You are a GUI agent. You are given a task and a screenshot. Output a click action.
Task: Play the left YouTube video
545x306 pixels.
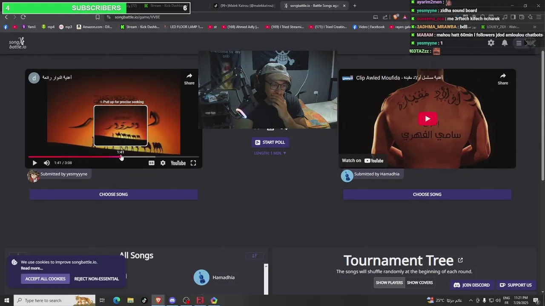point(34,163)
